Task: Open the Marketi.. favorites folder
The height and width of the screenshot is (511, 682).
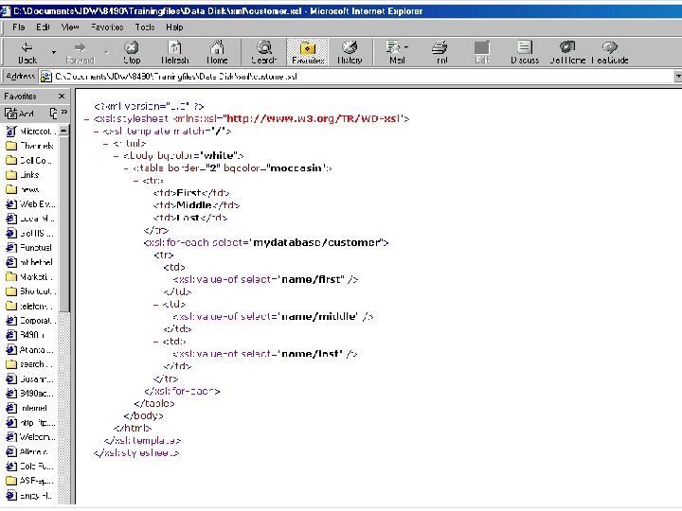Action: [x=29, y=276]
